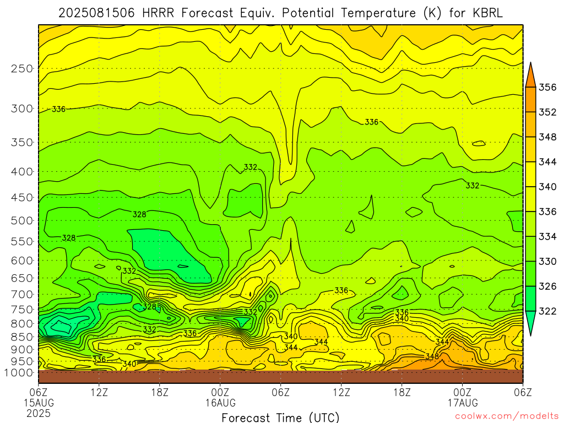564x423 pixels.
Task: Click the 348 contour label inside the plot
Action: coord(432,356)
